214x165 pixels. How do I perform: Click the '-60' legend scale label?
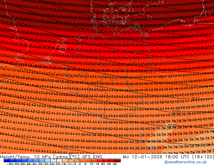pyautogui.click(x=9, y=164)
